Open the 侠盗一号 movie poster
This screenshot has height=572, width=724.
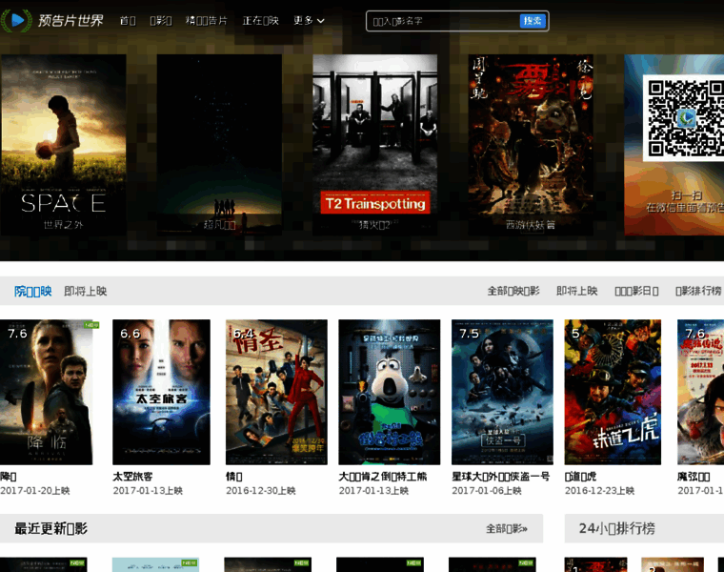pyautogui.click(x=502, y=392)
